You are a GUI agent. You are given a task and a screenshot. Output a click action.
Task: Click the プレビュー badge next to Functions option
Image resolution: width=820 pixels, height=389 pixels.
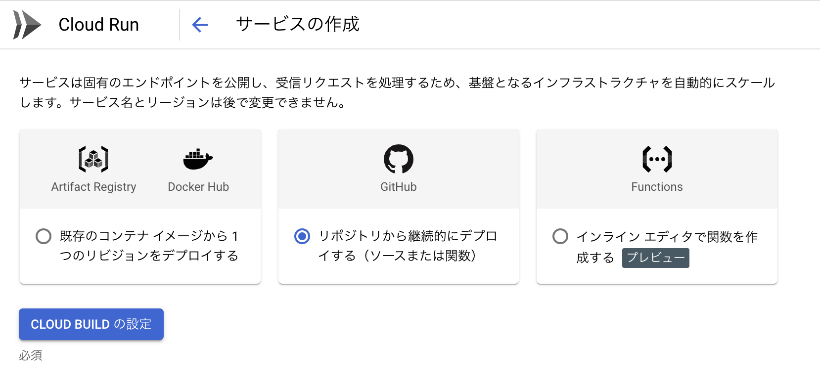(655, 258)
